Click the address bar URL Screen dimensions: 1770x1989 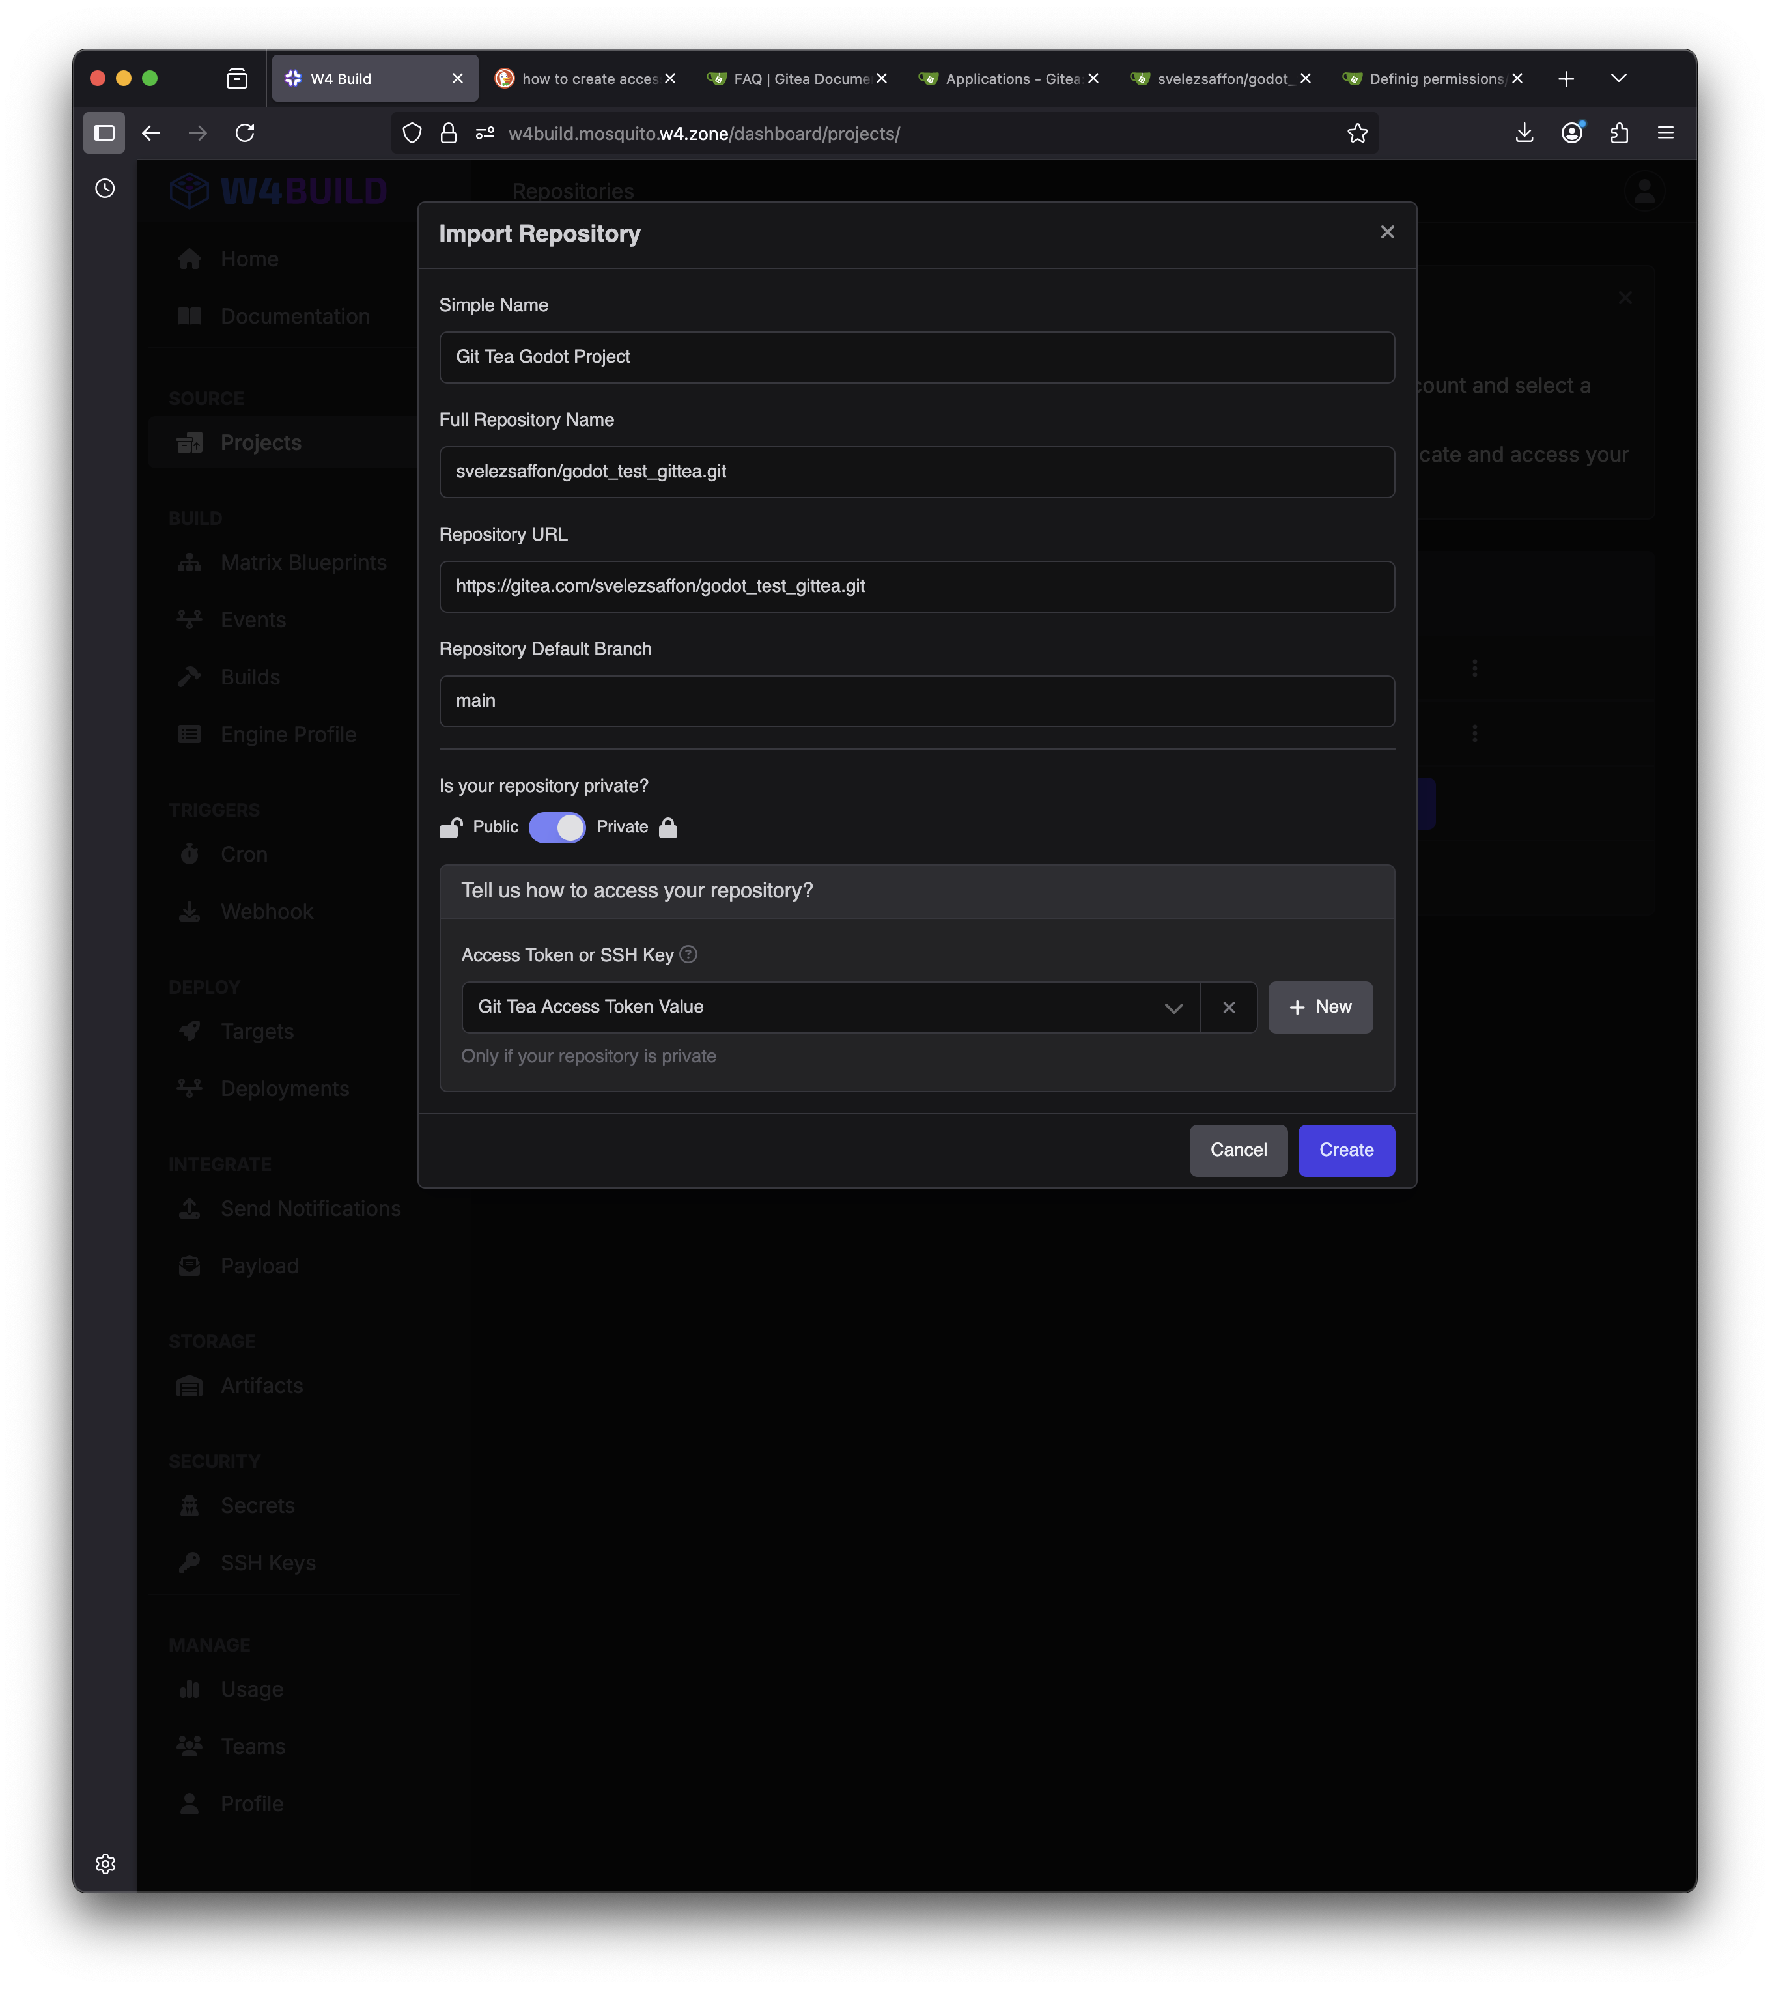click(703, 134)
